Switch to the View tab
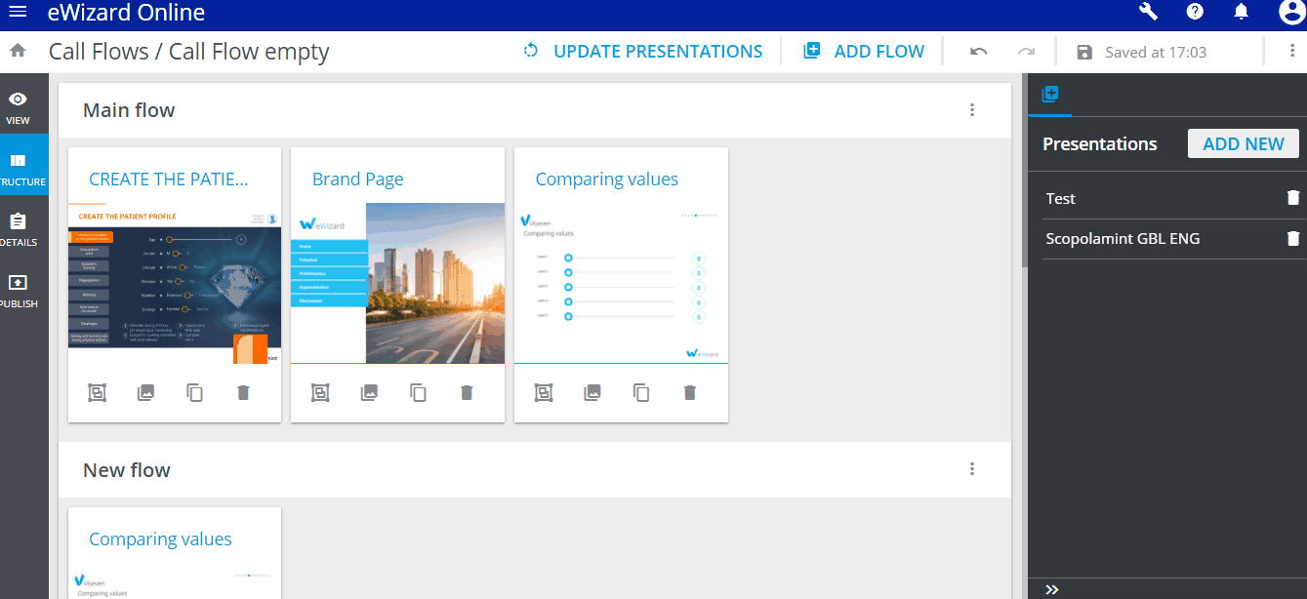 point(18,107)
